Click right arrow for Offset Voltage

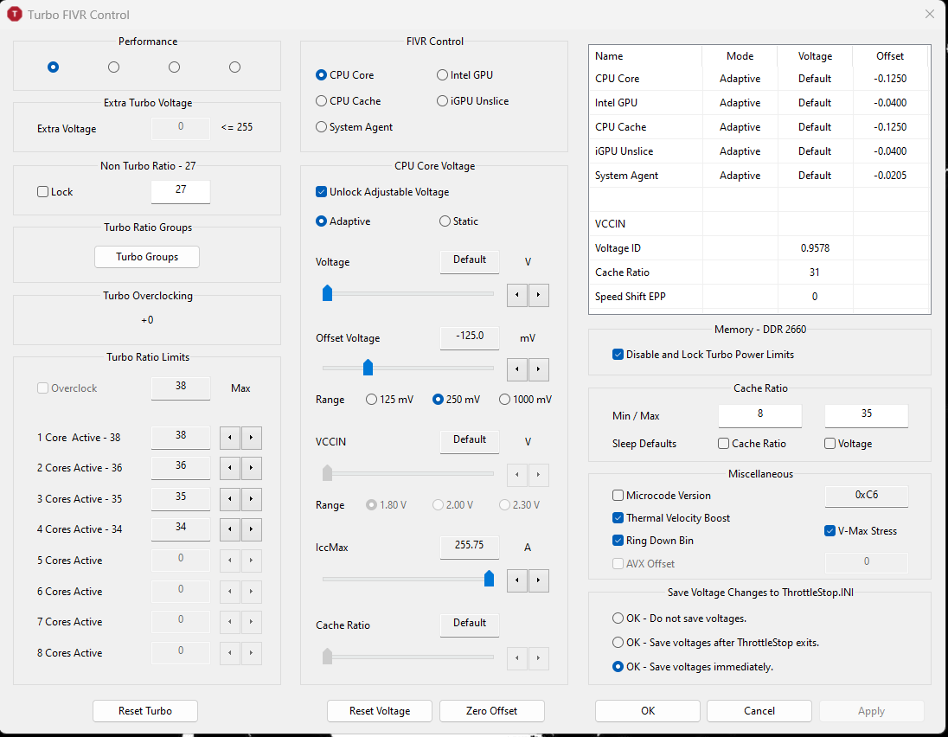coord(539,369)
